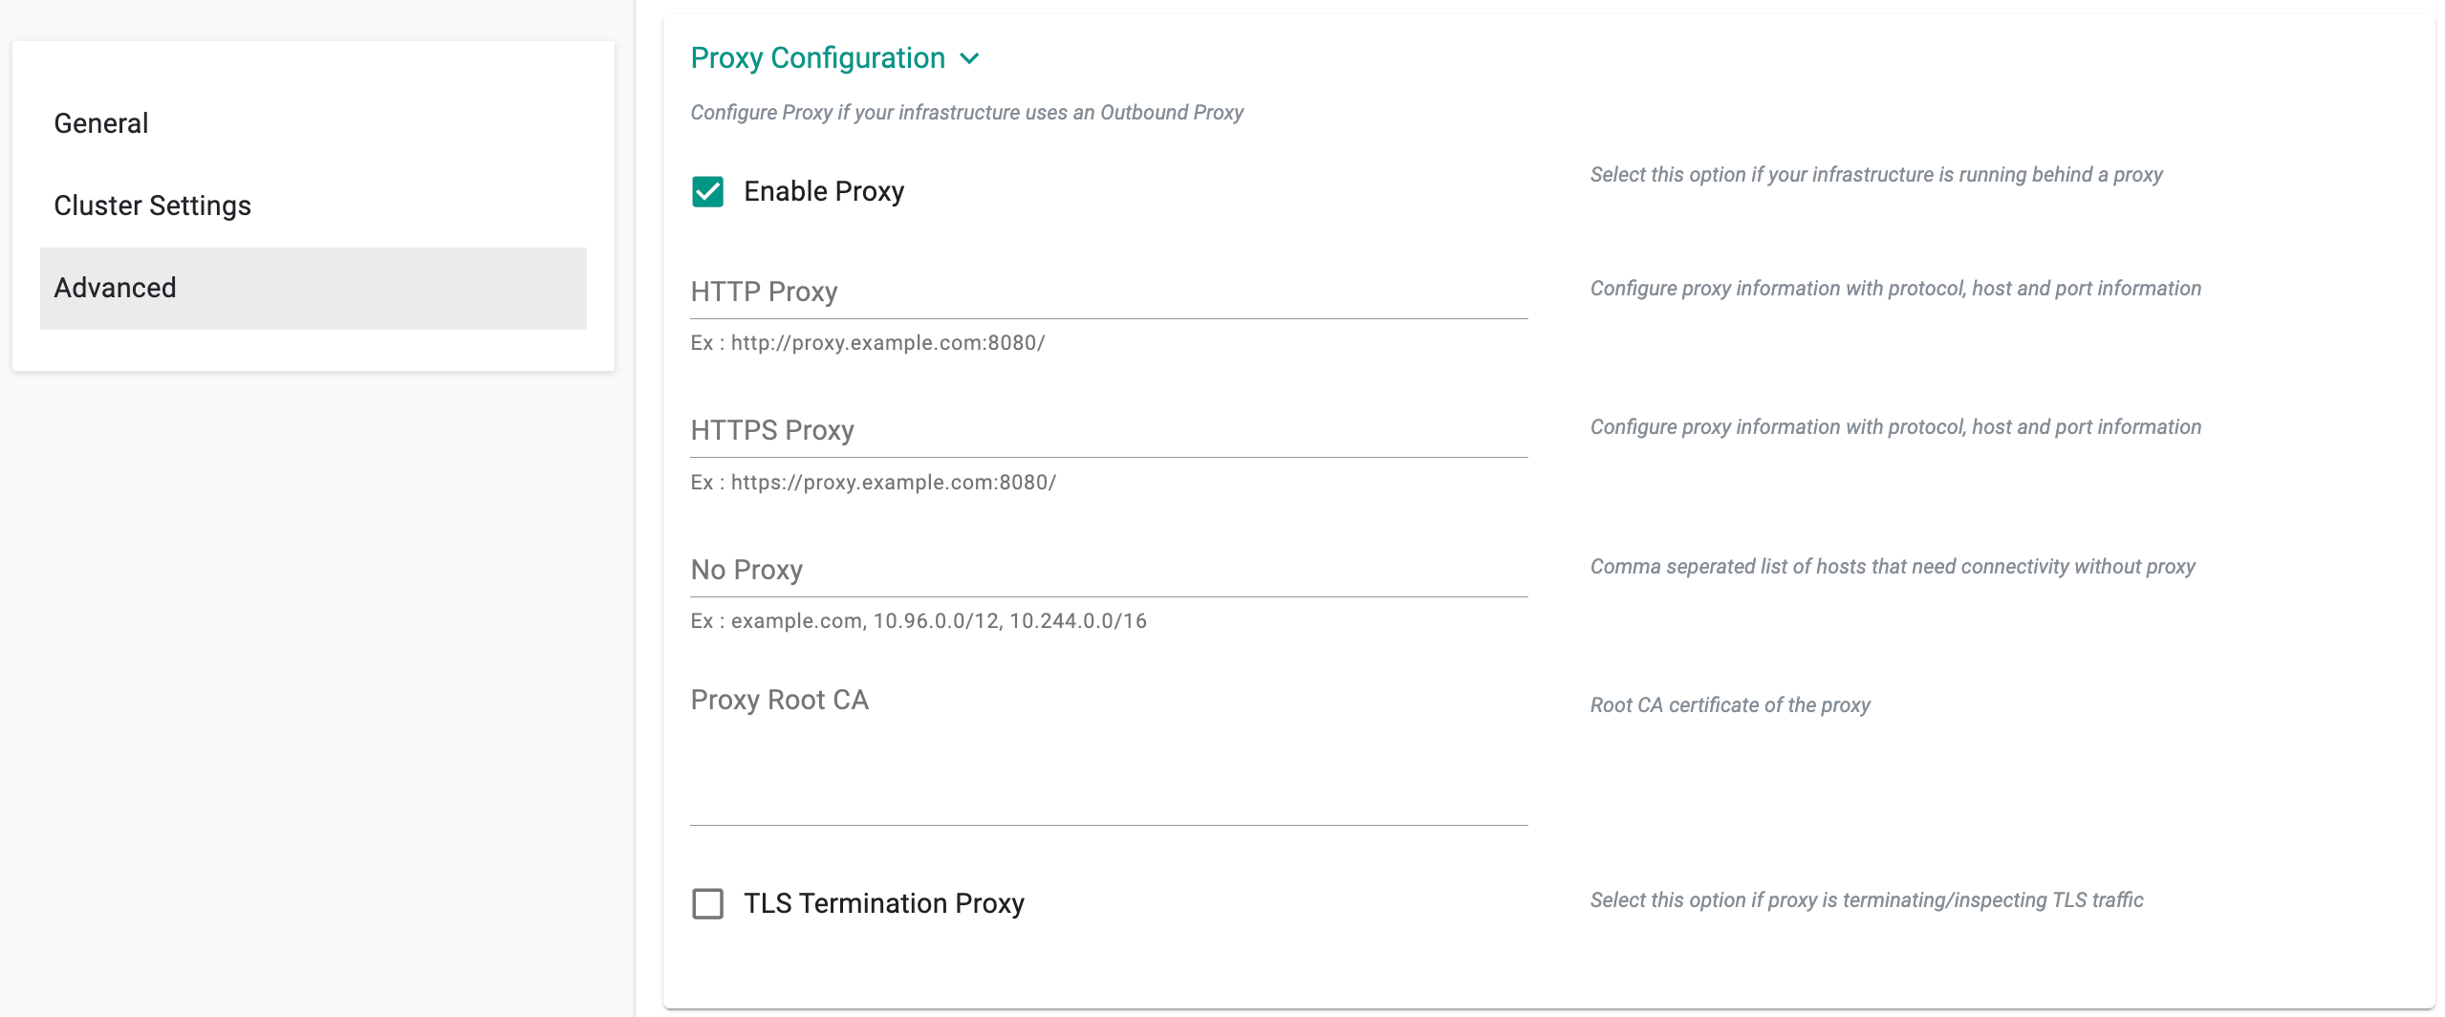Image resolution: width=2445 pixels, height=1017 pixels.
Task: Click the HTTP Proxy example hint text
Action: tap(868, 343)
